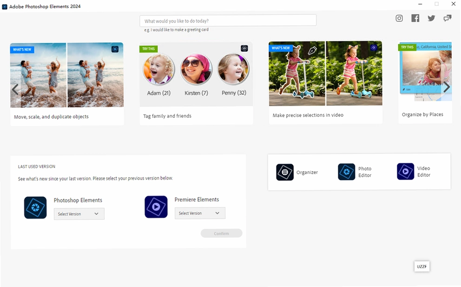
Task: Launch the Video Editor icon
Action: tap(405, 171)
